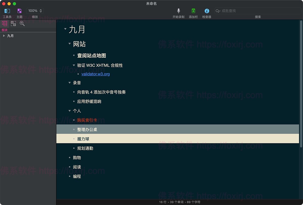The image size is (303, 205).
Task: Start recording with the microphone icon
Action: (x=179, y=11)
